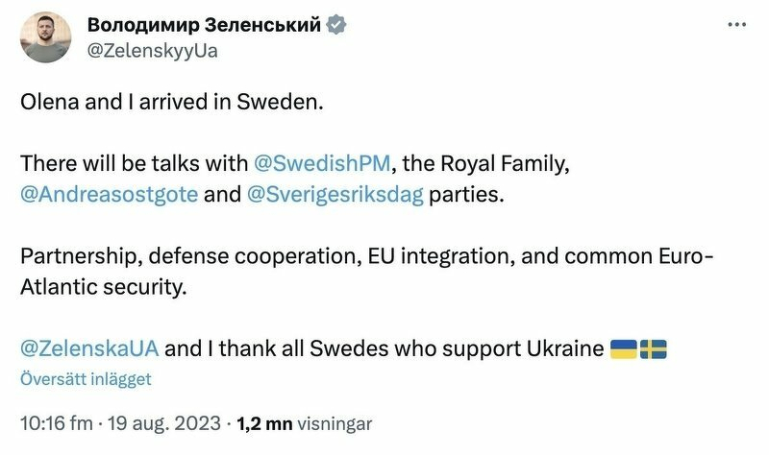Click the "thank all Swedes who support Ukraine" text
Viewport: 769px width, 455px height.
coord(404,347)
